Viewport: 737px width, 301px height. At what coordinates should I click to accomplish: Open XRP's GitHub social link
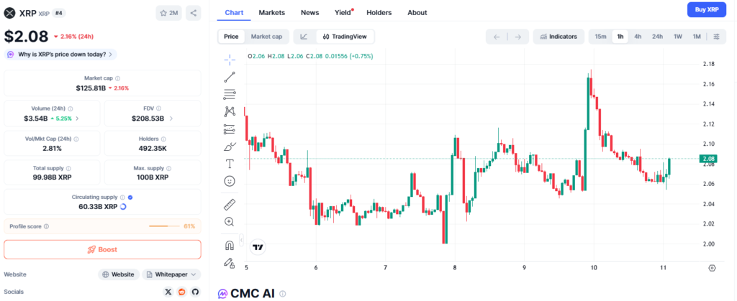tap(195, 292)
